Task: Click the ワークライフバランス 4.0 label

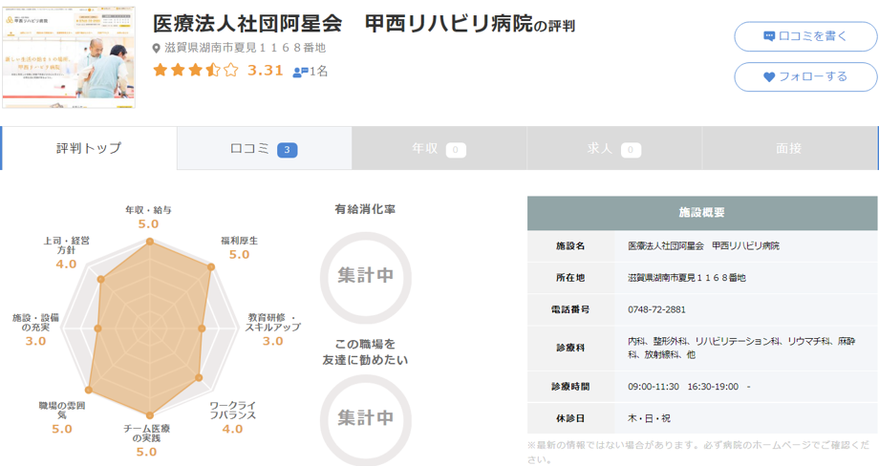Action: point(232,418)
